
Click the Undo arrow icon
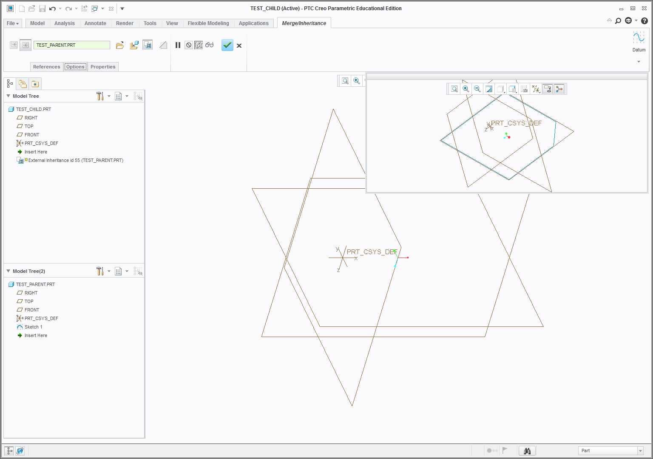pyautogui.click(x=52, y=8)
